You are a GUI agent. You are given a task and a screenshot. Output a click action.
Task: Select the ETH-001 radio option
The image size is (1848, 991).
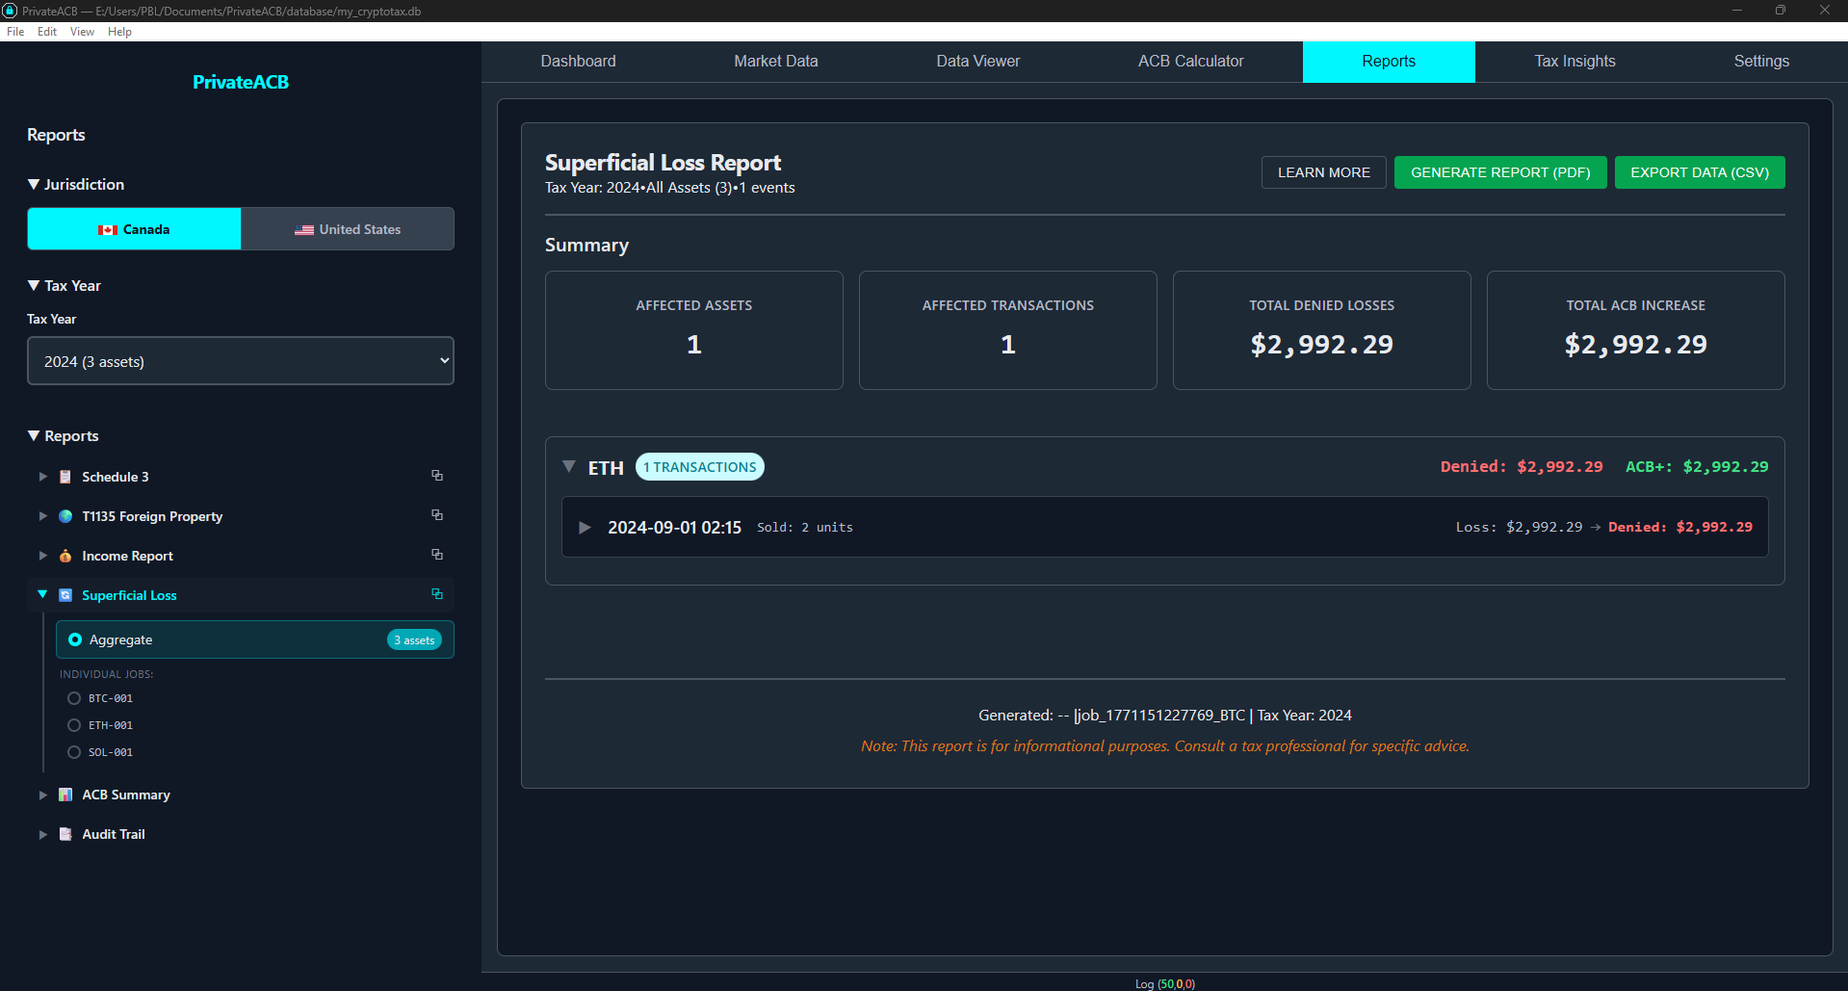point(74,725)
